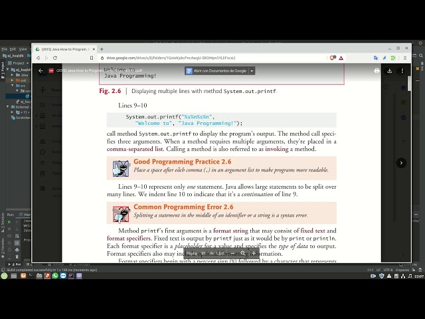The image size is (425, 319).
Task: Click the comma-separated list term
Action: (135, 149)
